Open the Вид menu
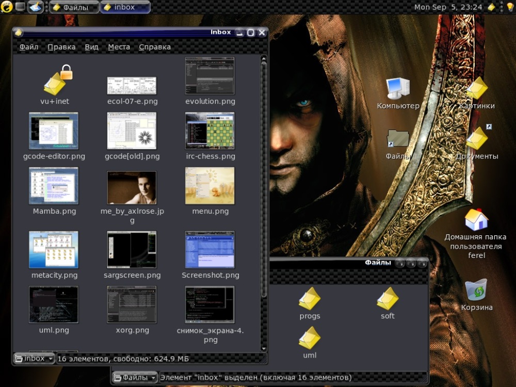Screen dimensions: 516x387 (x=91, y=47)
